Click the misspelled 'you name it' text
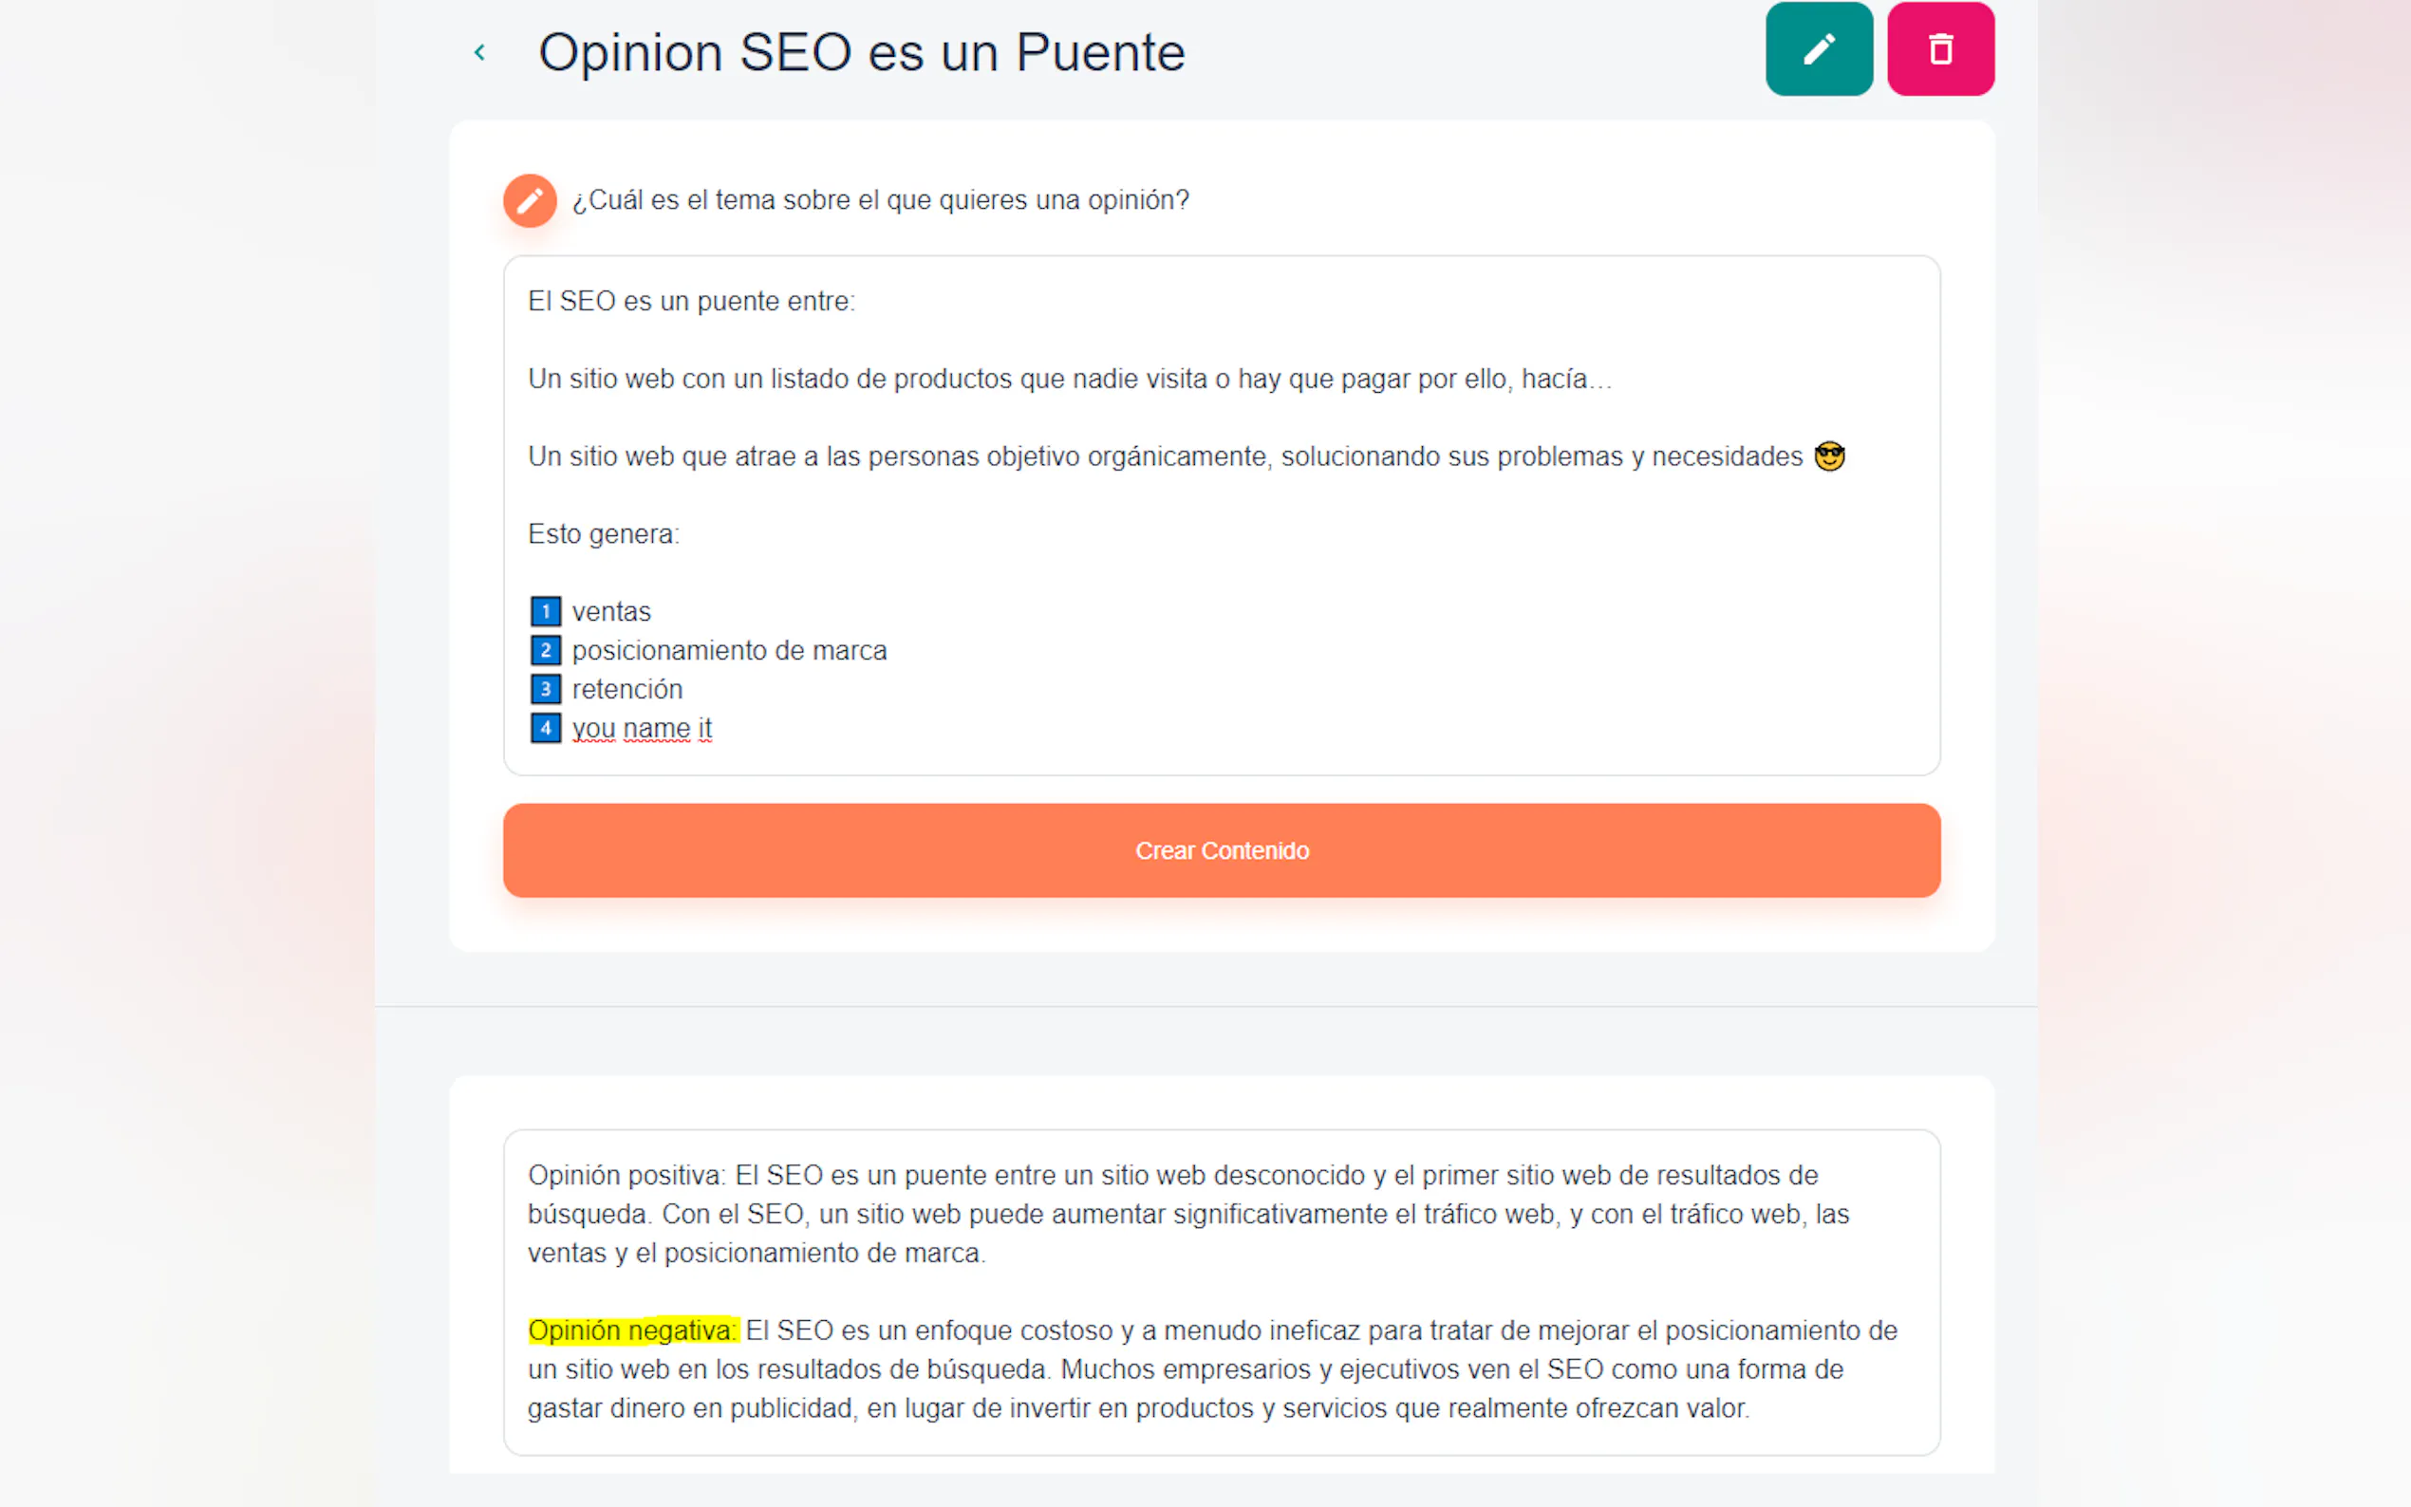The image size is (2411, 1507). click(x=642, y=728)
